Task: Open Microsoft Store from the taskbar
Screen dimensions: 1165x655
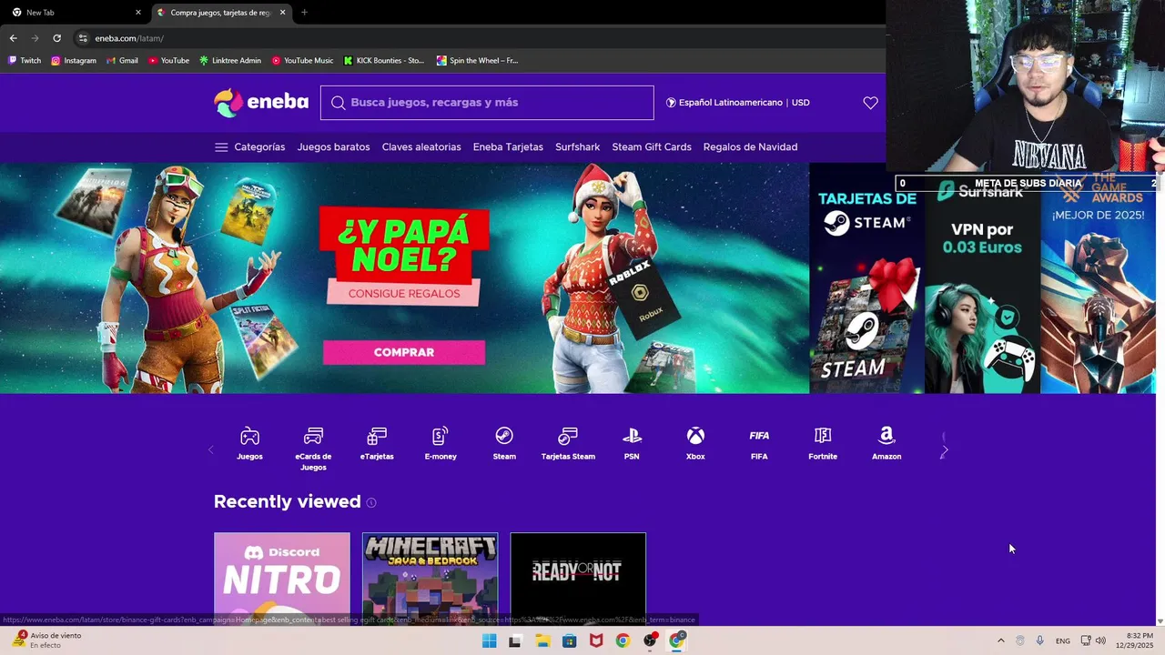Action: pos(570,640)
